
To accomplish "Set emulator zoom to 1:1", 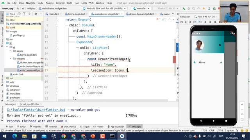I will [242, 114].
